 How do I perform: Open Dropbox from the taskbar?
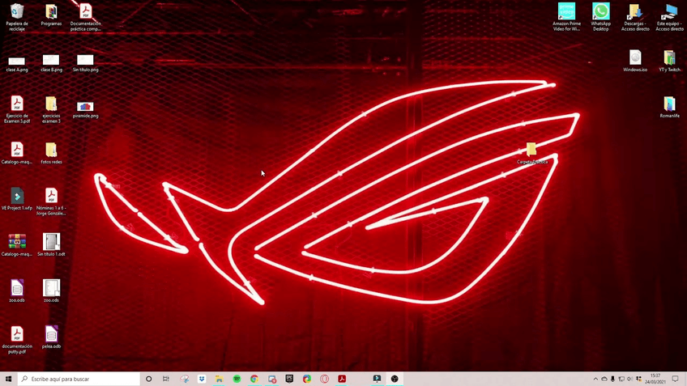(x=202, y=379)
